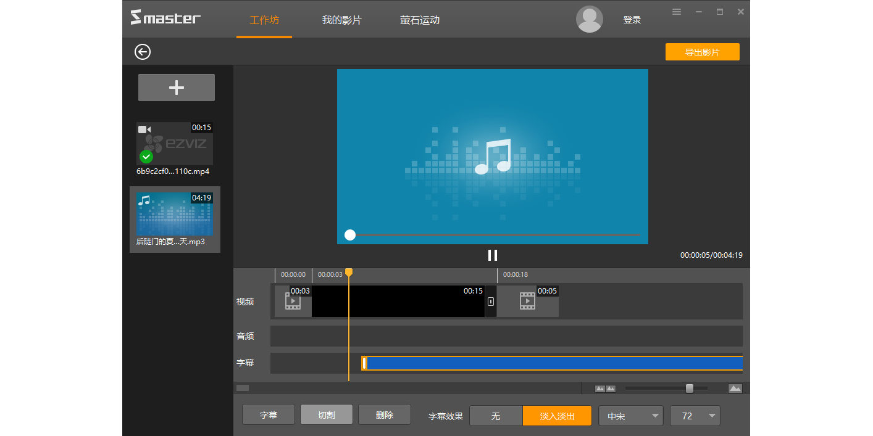Open the font size 72 dropdown
The height and width of the screenshot is (436, 873).
click(x=695, y=416)
